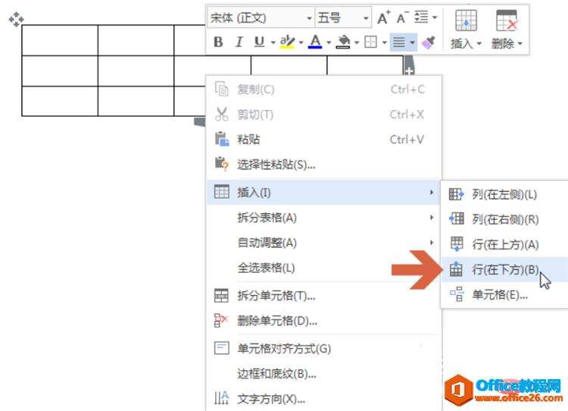This screenshot has height=411, width=568.
Task: Select the format painter brush
Action: pyautogui.click(x=429, y=42)
